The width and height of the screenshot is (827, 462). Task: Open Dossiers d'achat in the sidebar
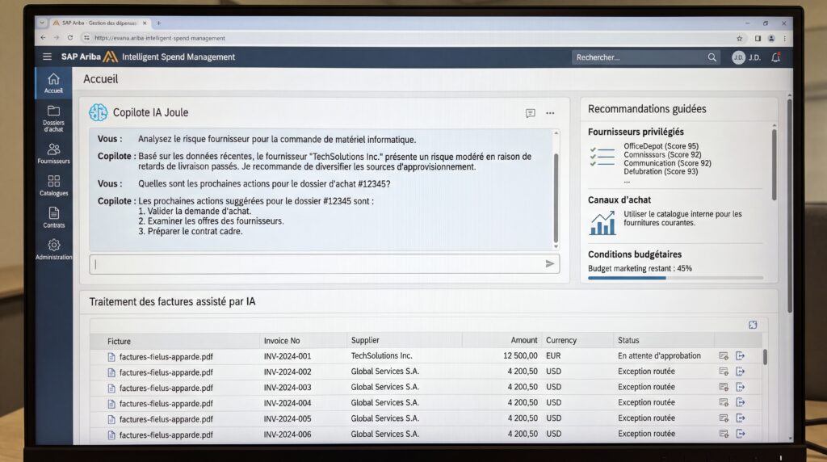(x=53, y=118)
